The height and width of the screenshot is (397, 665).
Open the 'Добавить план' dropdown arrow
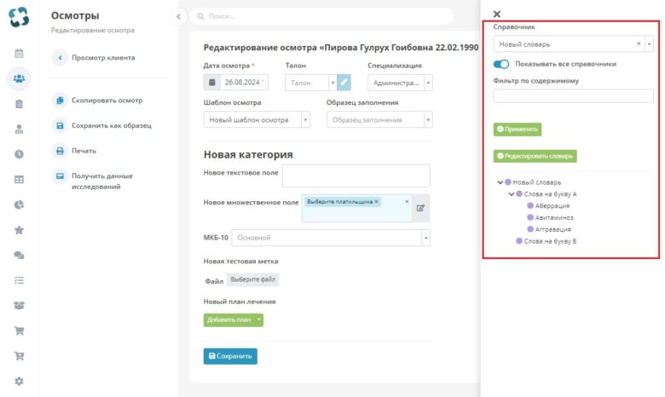[x=258, y=319]
